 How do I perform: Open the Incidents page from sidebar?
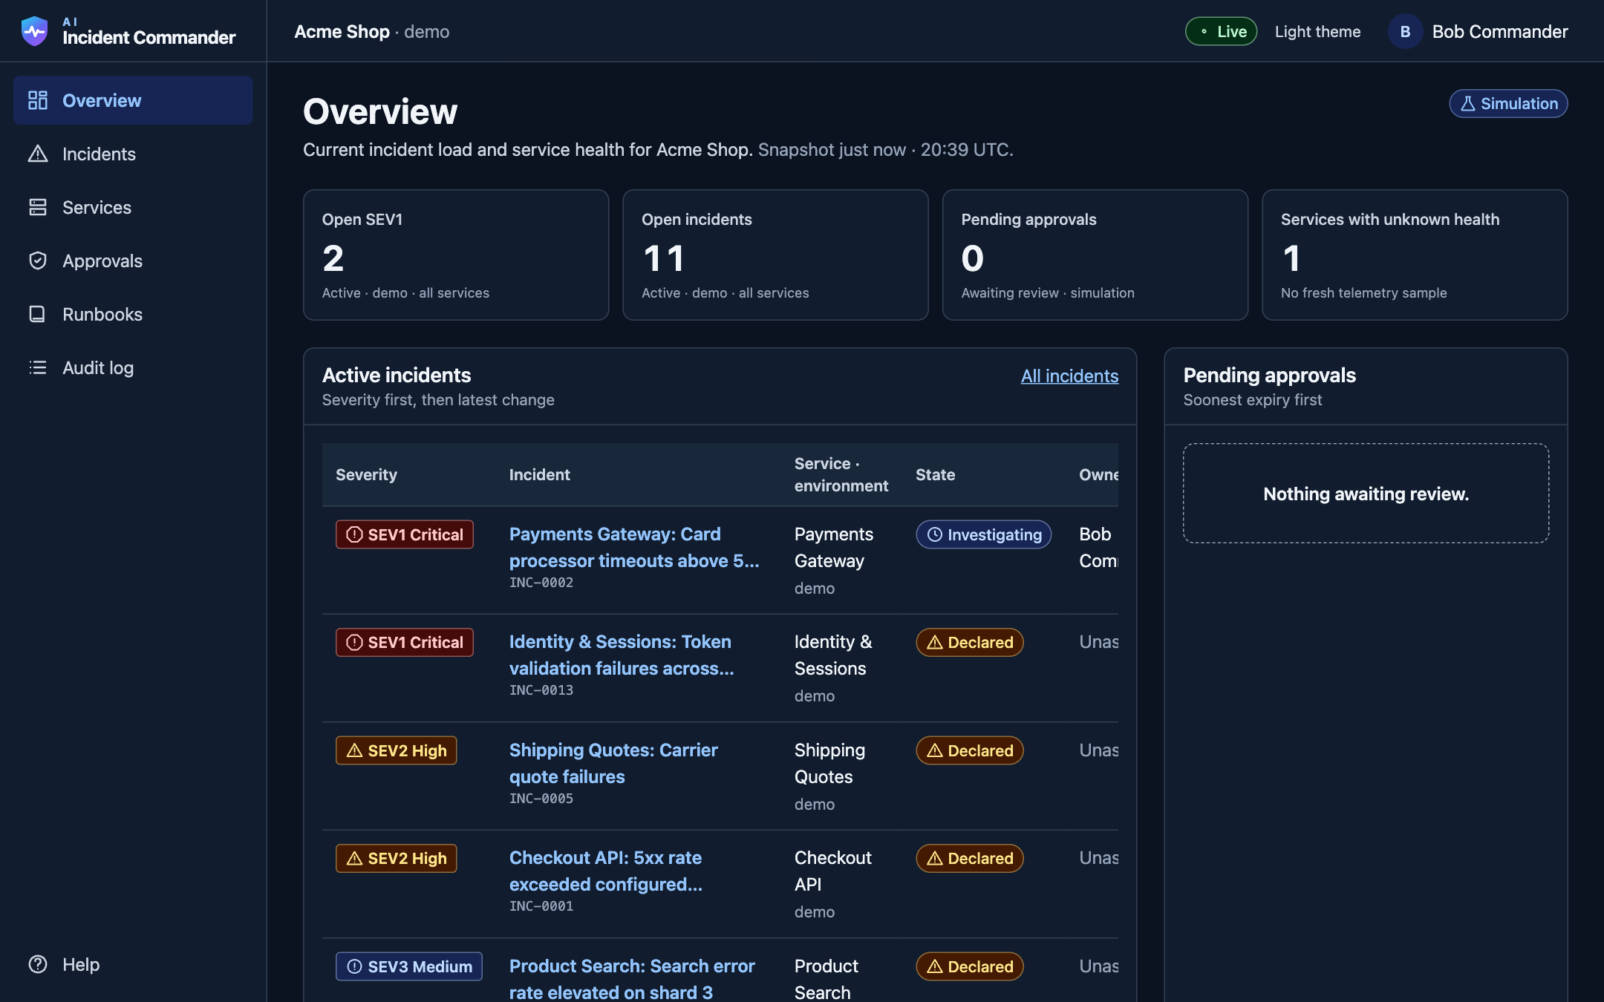point(133,154)
